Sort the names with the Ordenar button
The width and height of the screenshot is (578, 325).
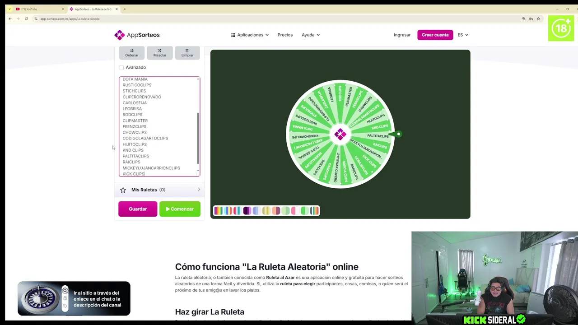pos(132,52)
